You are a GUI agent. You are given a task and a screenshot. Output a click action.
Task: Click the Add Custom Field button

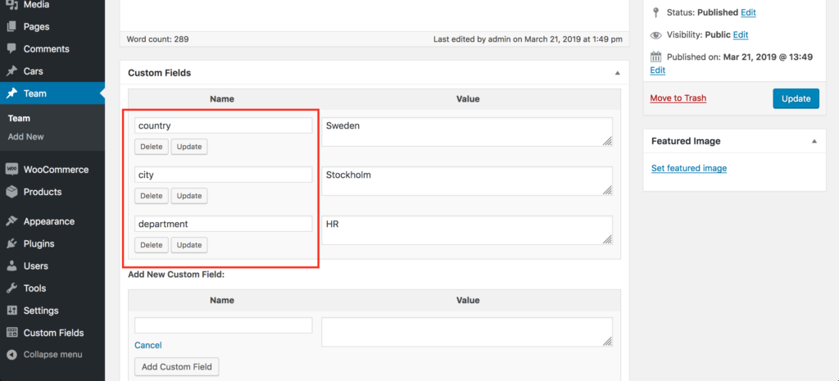pyautogui.click(x=177, y=367)
